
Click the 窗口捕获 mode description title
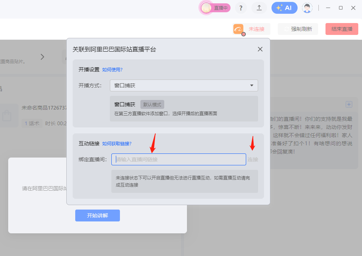125,105
